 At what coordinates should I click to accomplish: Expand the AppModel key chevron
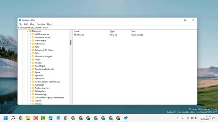tap(30, 66)
